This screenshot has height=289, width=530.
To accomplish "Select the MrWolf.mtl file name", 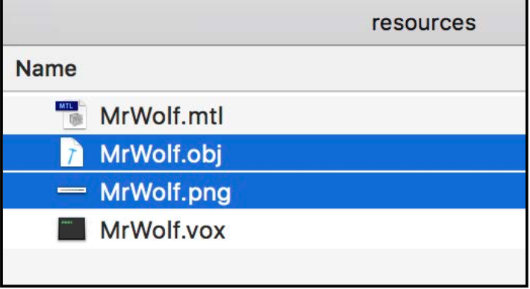I will (161, 116).
